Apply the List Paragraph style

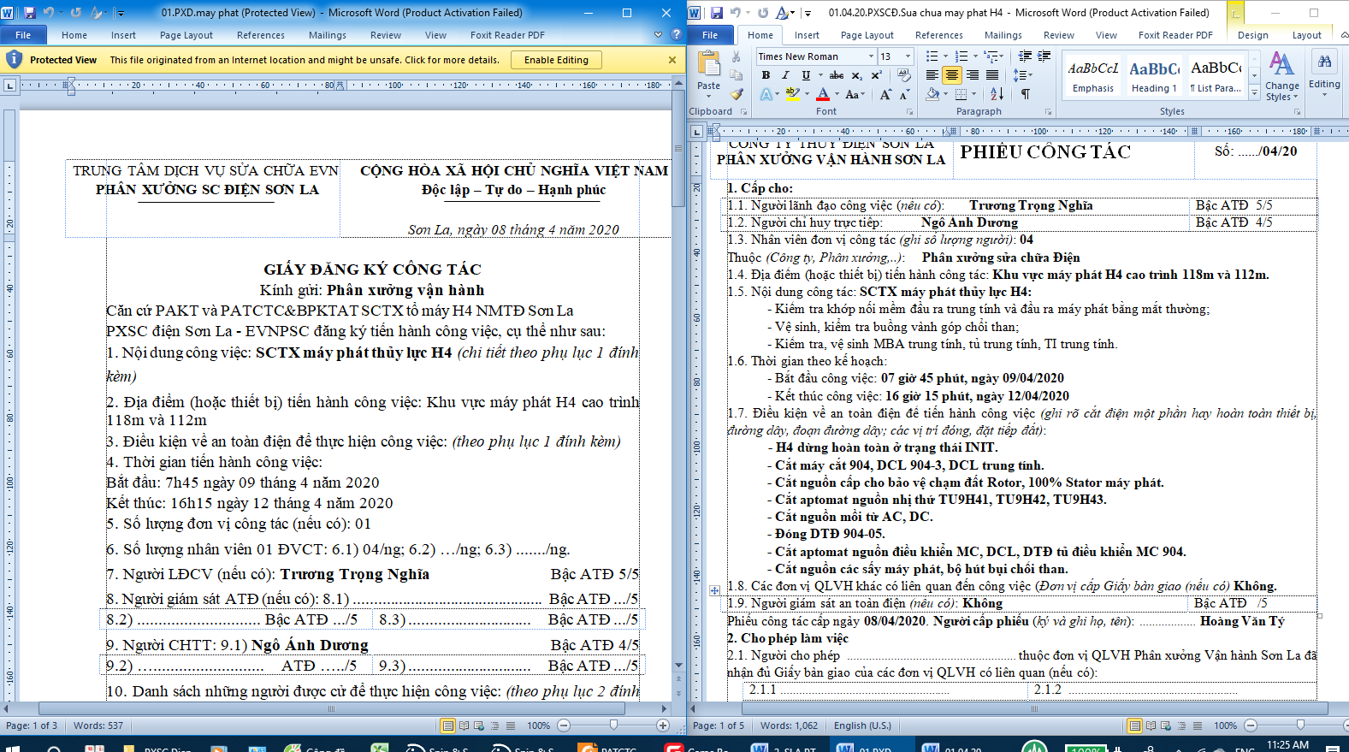pyautogui.click(x=1216, y=75)
